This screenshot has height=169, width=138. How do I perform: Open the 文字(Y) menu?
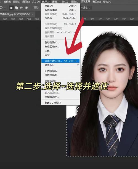(36, 2)
